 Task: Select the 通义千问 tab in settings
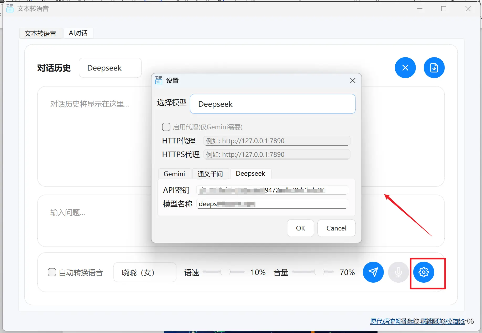point(211,174)
